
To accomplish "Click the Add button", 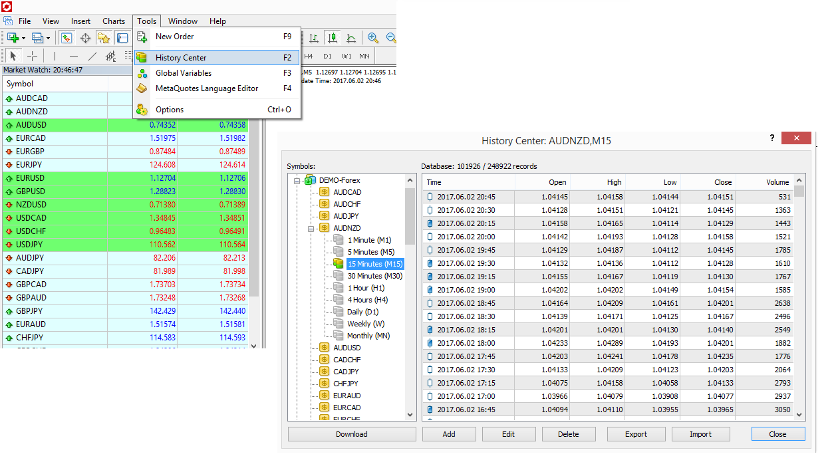I will [x=449, y=434].
